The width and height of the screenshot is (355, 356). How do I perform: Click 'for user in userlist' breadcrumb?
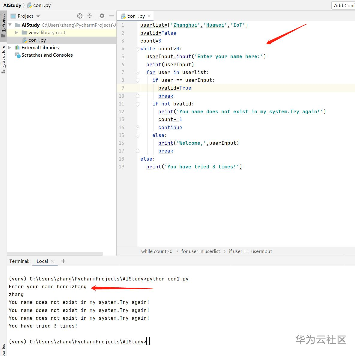[201, 251]
